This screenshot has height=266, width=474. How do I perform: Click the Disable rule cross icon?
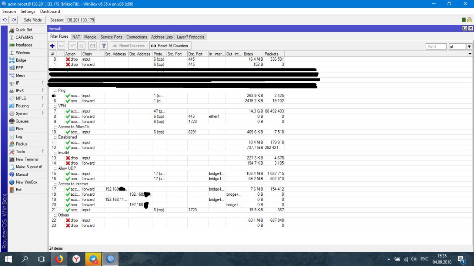coord(81,46)
